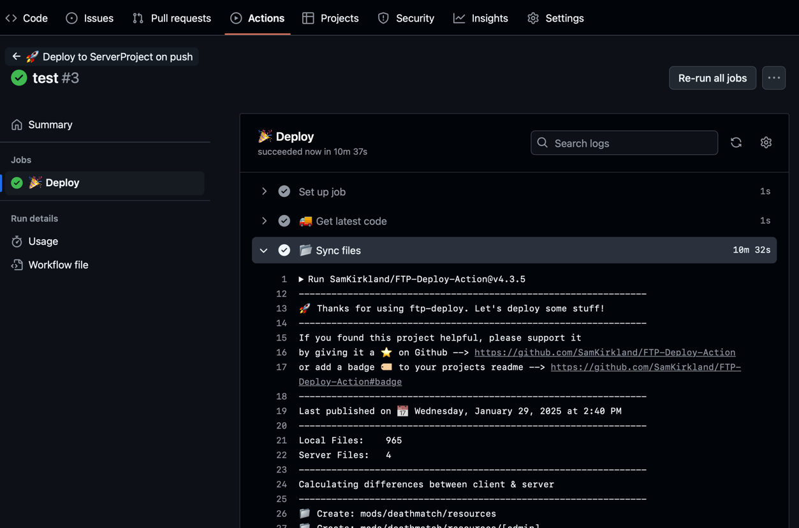Expand the Get latest code step
799x528 pixels.
(x=264, y=221)
